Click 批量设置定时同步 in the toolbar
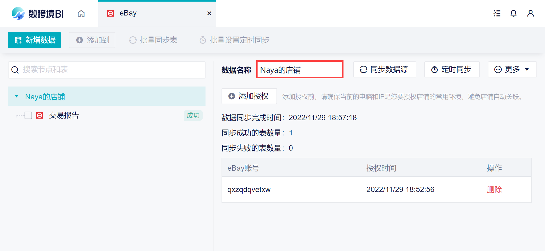This screenshot has height=251, width=545. (x=234, y=40)
